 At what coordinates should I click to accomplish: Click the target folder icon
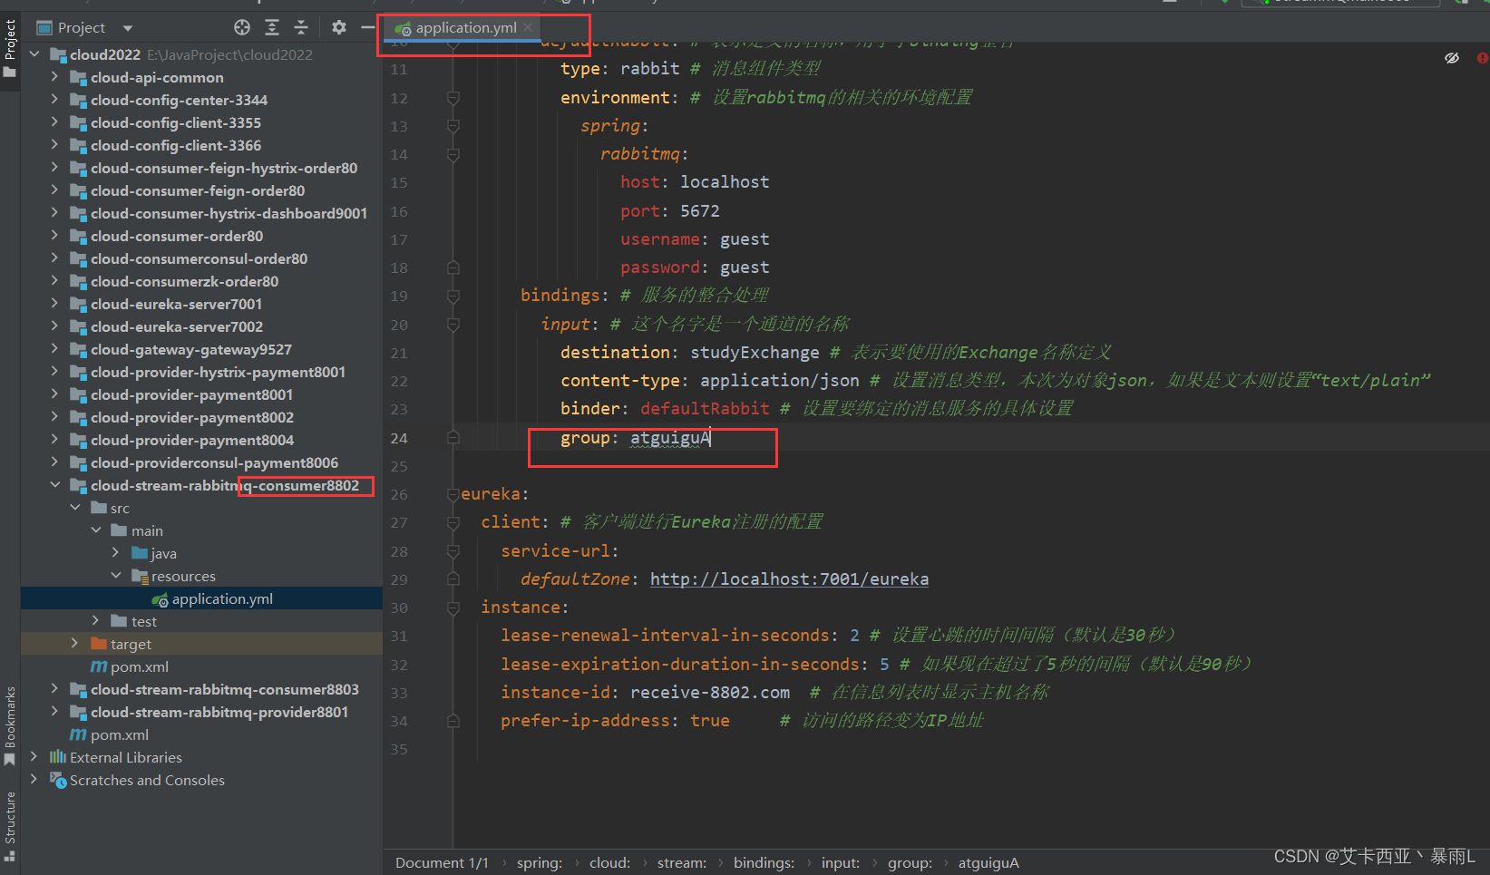point(99,644)
